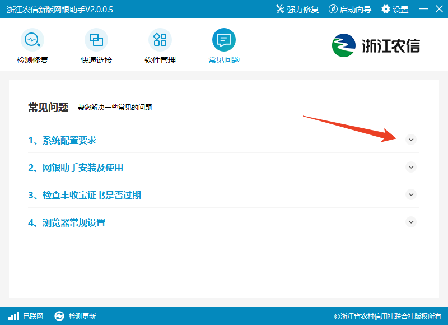Click the 浙江农信 logo
The width and height of the screenshot is (448, 325).
pos(376,45)
